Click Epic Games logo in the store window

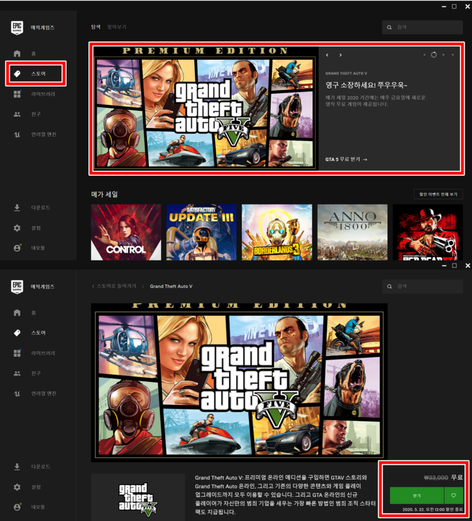pyautogui.click(x=17, y=27)
